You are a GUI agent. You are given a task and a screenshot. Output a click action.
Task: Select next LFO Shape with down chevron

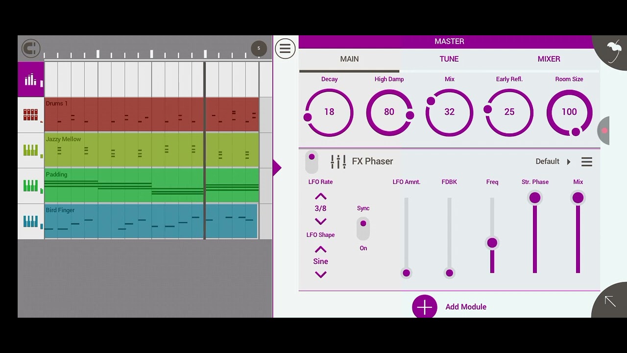(320, 275)
